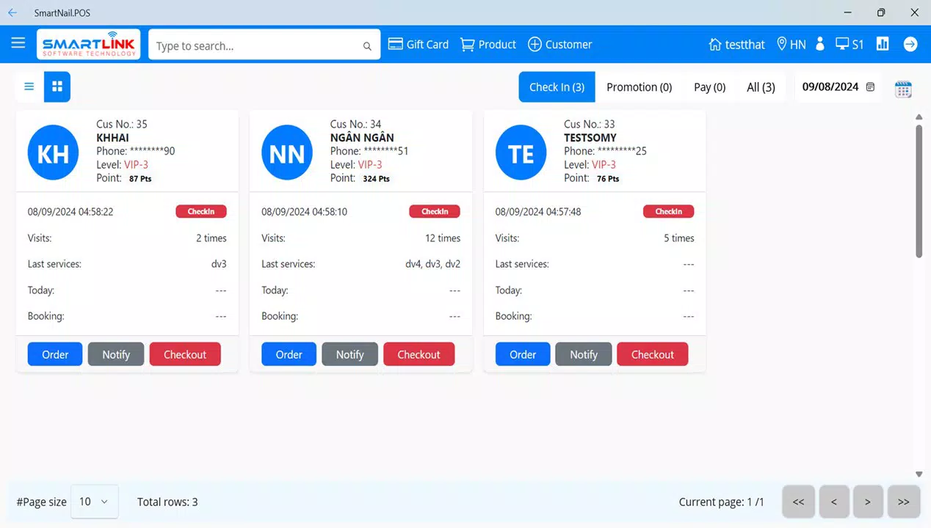This screenshot has height=528, width=931.
Task: Click the KH avatar for KHHAI
Action: pos(53,153)
